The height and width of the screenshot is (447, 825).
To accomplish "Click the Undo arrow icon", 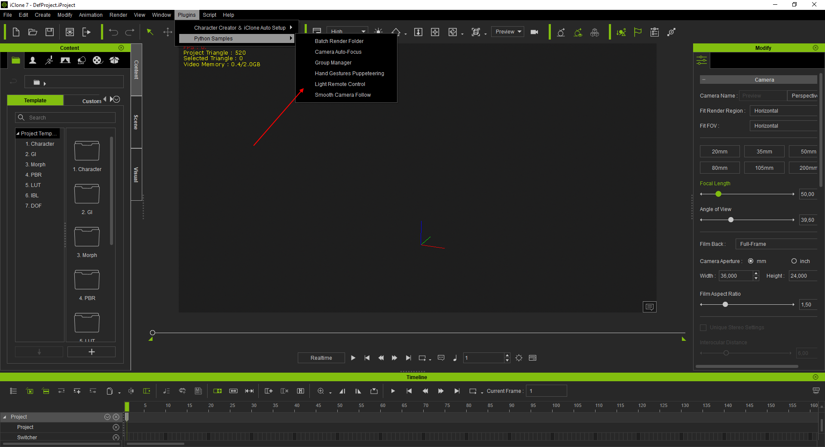I will [113, 32].
